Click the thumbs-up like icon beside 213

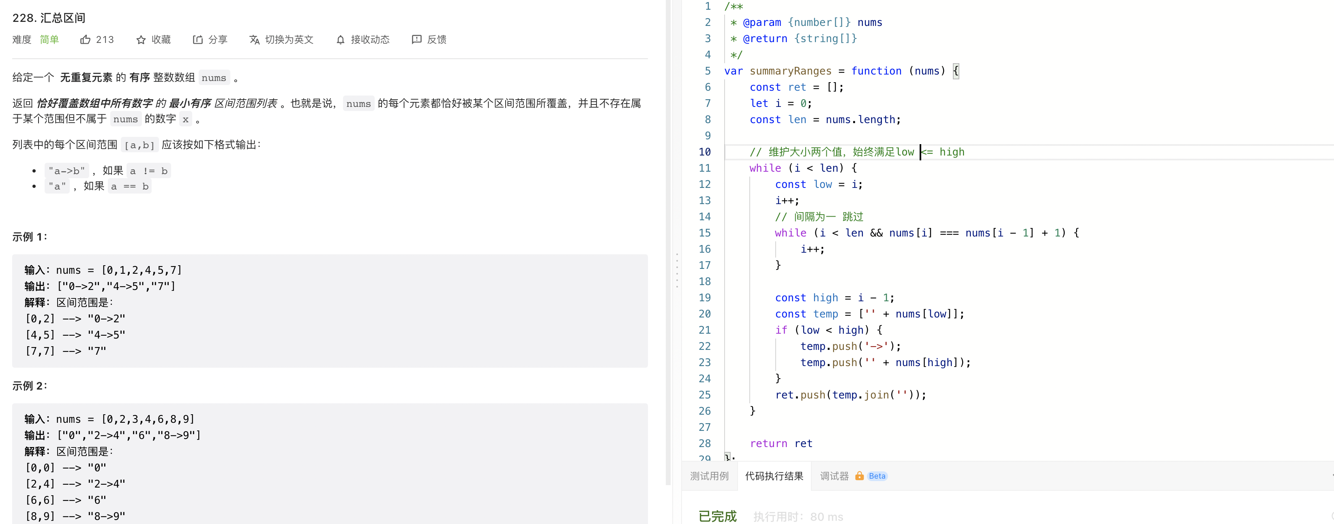(86, 39)
